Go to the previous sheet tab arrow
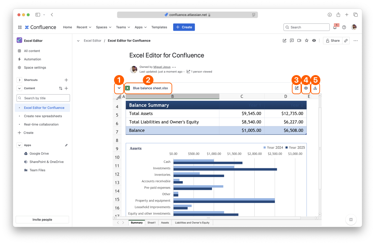 [118, 223]
